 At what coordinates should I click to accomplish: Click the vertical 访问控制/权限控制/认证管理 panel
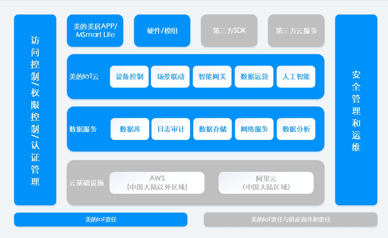[35, 110]
